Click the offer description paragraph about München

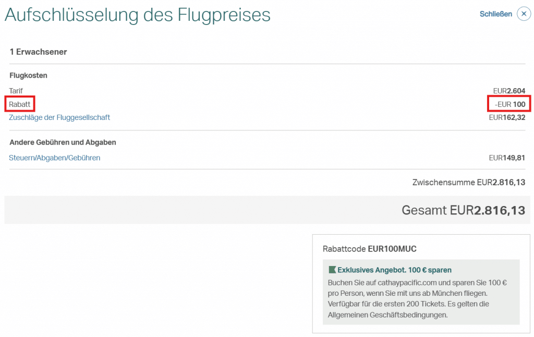(417, 299)
